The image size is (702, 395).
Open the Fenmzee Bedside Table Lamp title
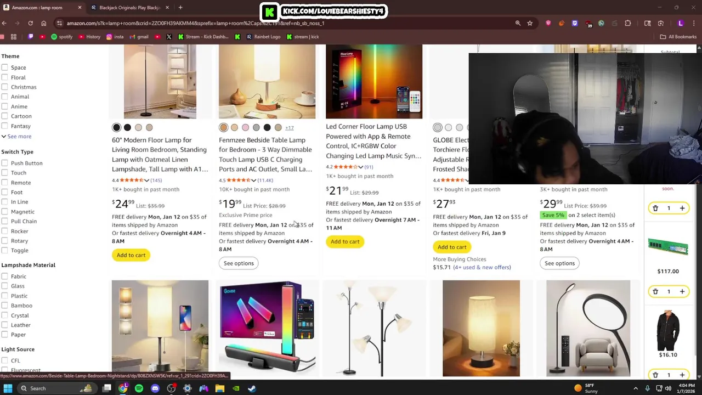click(x=266, y=155)
